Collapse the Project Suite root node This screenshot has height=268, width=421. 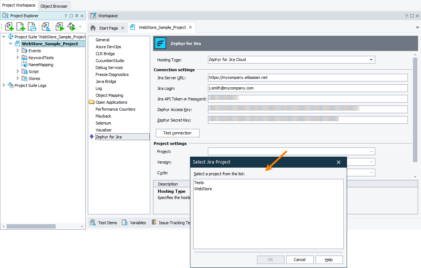4,37
